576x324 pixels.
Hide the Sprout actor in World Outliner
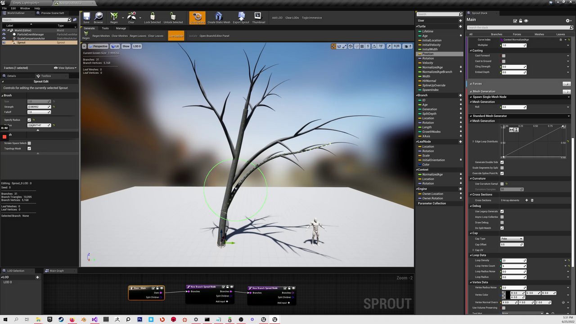point(4,42)
